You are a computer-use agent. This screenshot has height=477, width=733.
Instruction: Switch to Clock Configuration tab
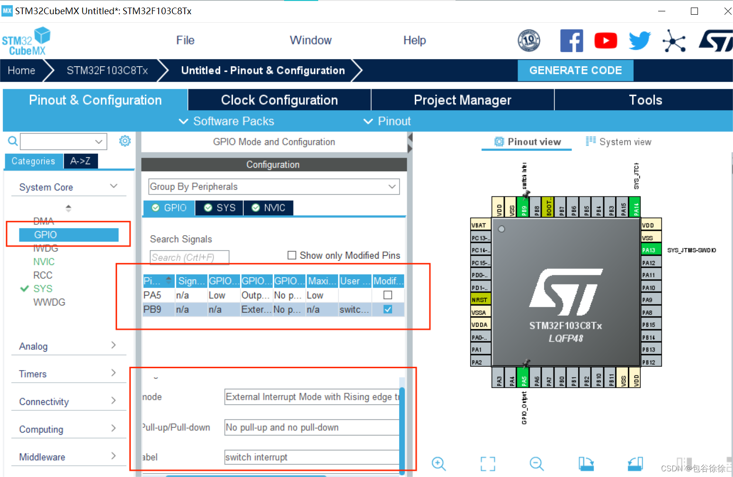click(279, 100)
